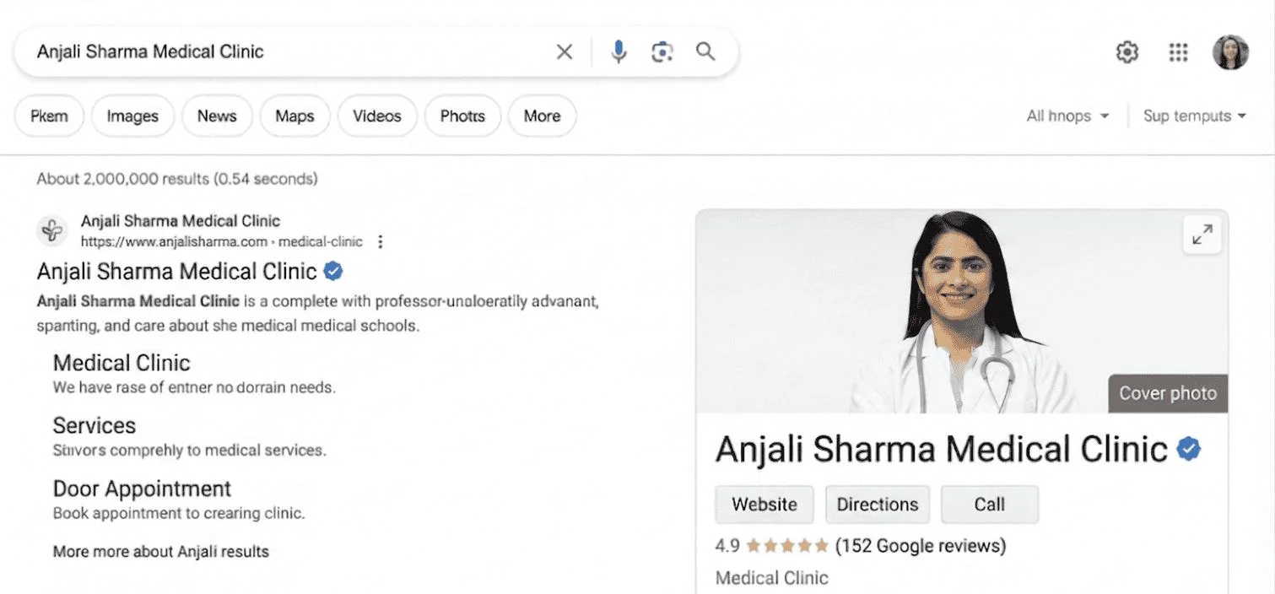Switch to the Maps tab

point(294,116)
